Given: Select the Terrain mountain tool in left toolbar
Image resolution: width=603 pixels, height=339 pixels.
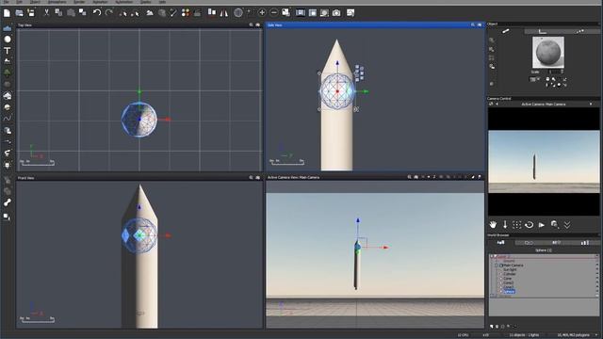Looking at the screenshot, I should [x=8, y=61].
